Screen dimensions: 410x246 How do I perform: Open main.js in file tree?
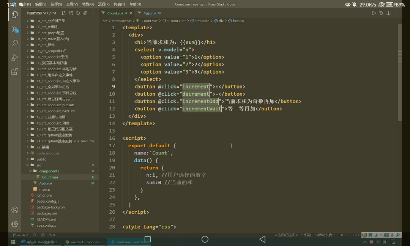[x=45, y=189]
